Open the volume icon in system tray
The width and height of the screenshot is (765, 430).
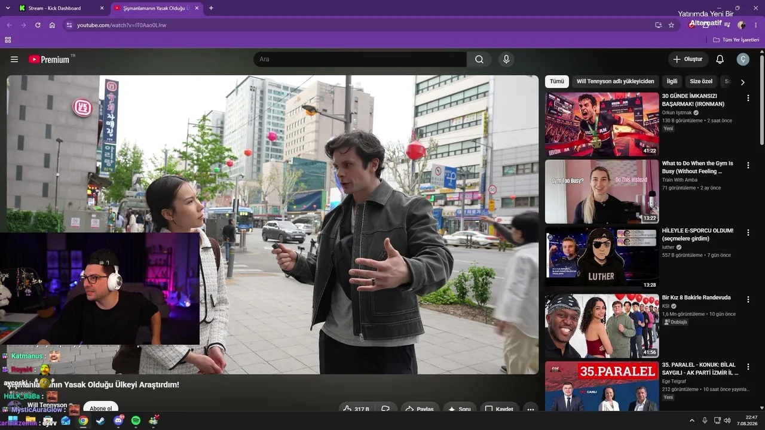tap(727, 420)
